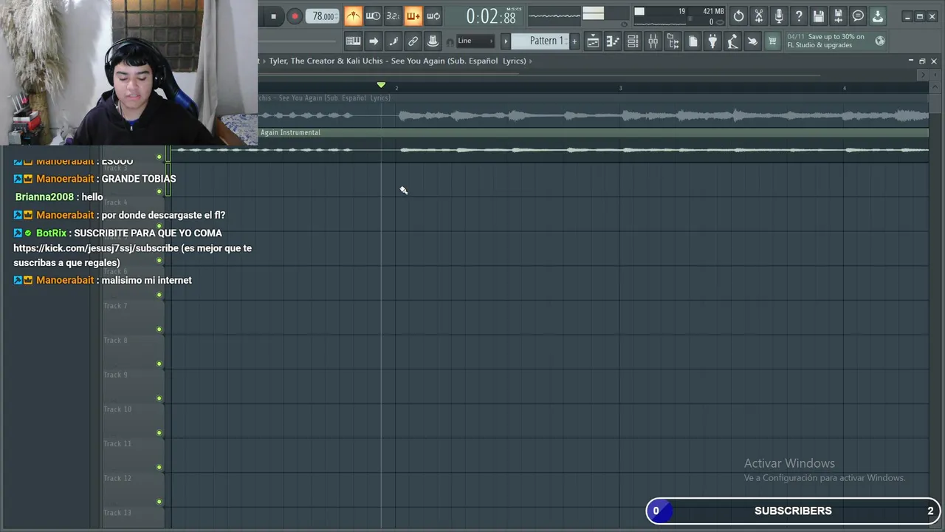Click the undo history circular arrow icon
This screenshot has height=532, width=945.
point(739,16)
